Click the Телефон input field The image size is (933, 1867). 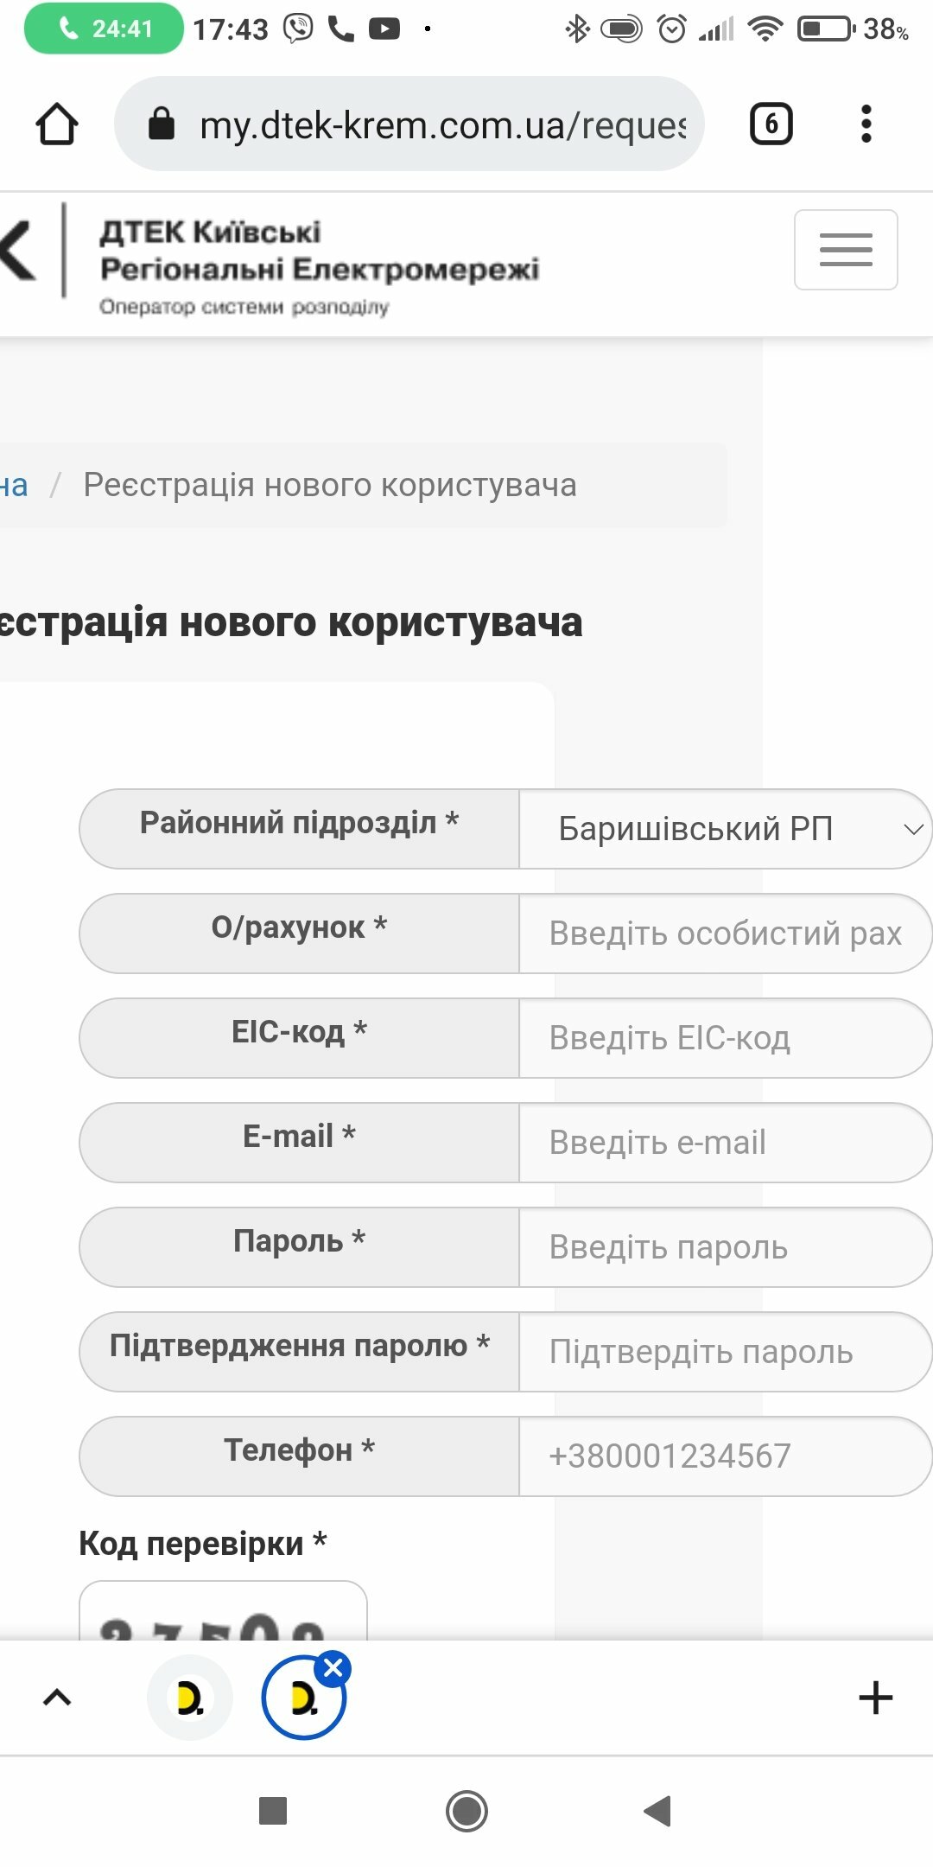[x=726, y=1456]
